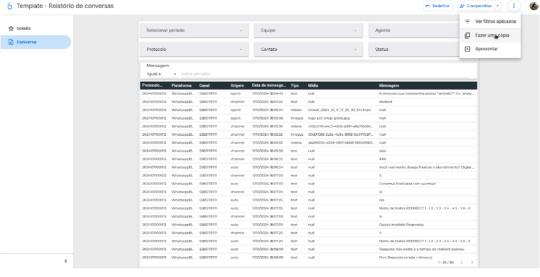Click the timestamp 11/10/2024 18:04:43 cell
This screenshot has width=540, height=277.
(x=268, y=93)
